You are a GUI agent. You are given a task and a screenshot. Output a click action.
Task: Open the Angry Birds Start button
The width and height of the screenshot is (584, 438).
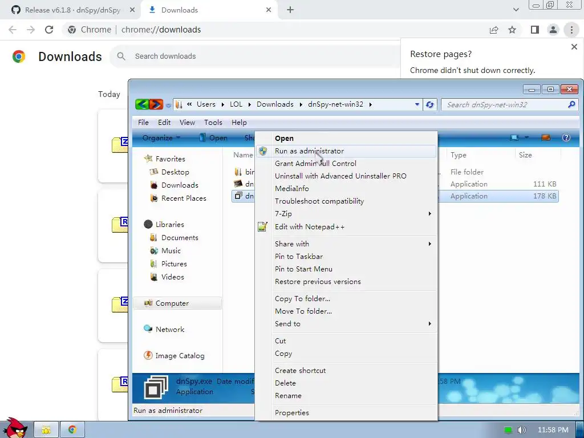coord(14,428)
